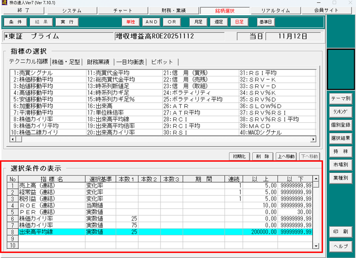The width and height of the screenshot is (356, 258).
Task: Switch to 一目均衡表 tab
Action: click(130, 62)
